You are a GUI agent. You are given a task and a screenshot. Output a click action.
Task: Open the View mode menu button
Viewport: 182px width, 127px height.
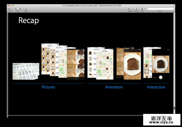(x=10, y=9)
